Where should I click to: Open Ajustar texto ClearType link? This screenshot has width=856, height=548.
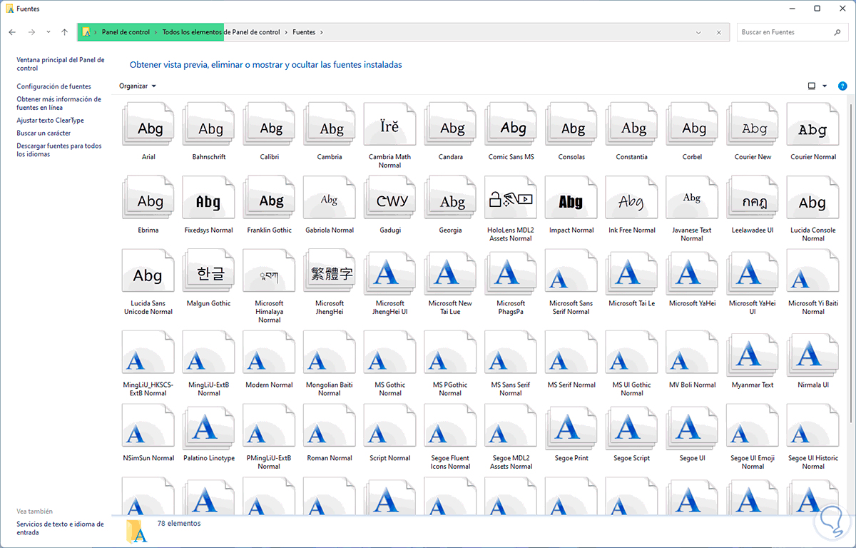point(51,121)
